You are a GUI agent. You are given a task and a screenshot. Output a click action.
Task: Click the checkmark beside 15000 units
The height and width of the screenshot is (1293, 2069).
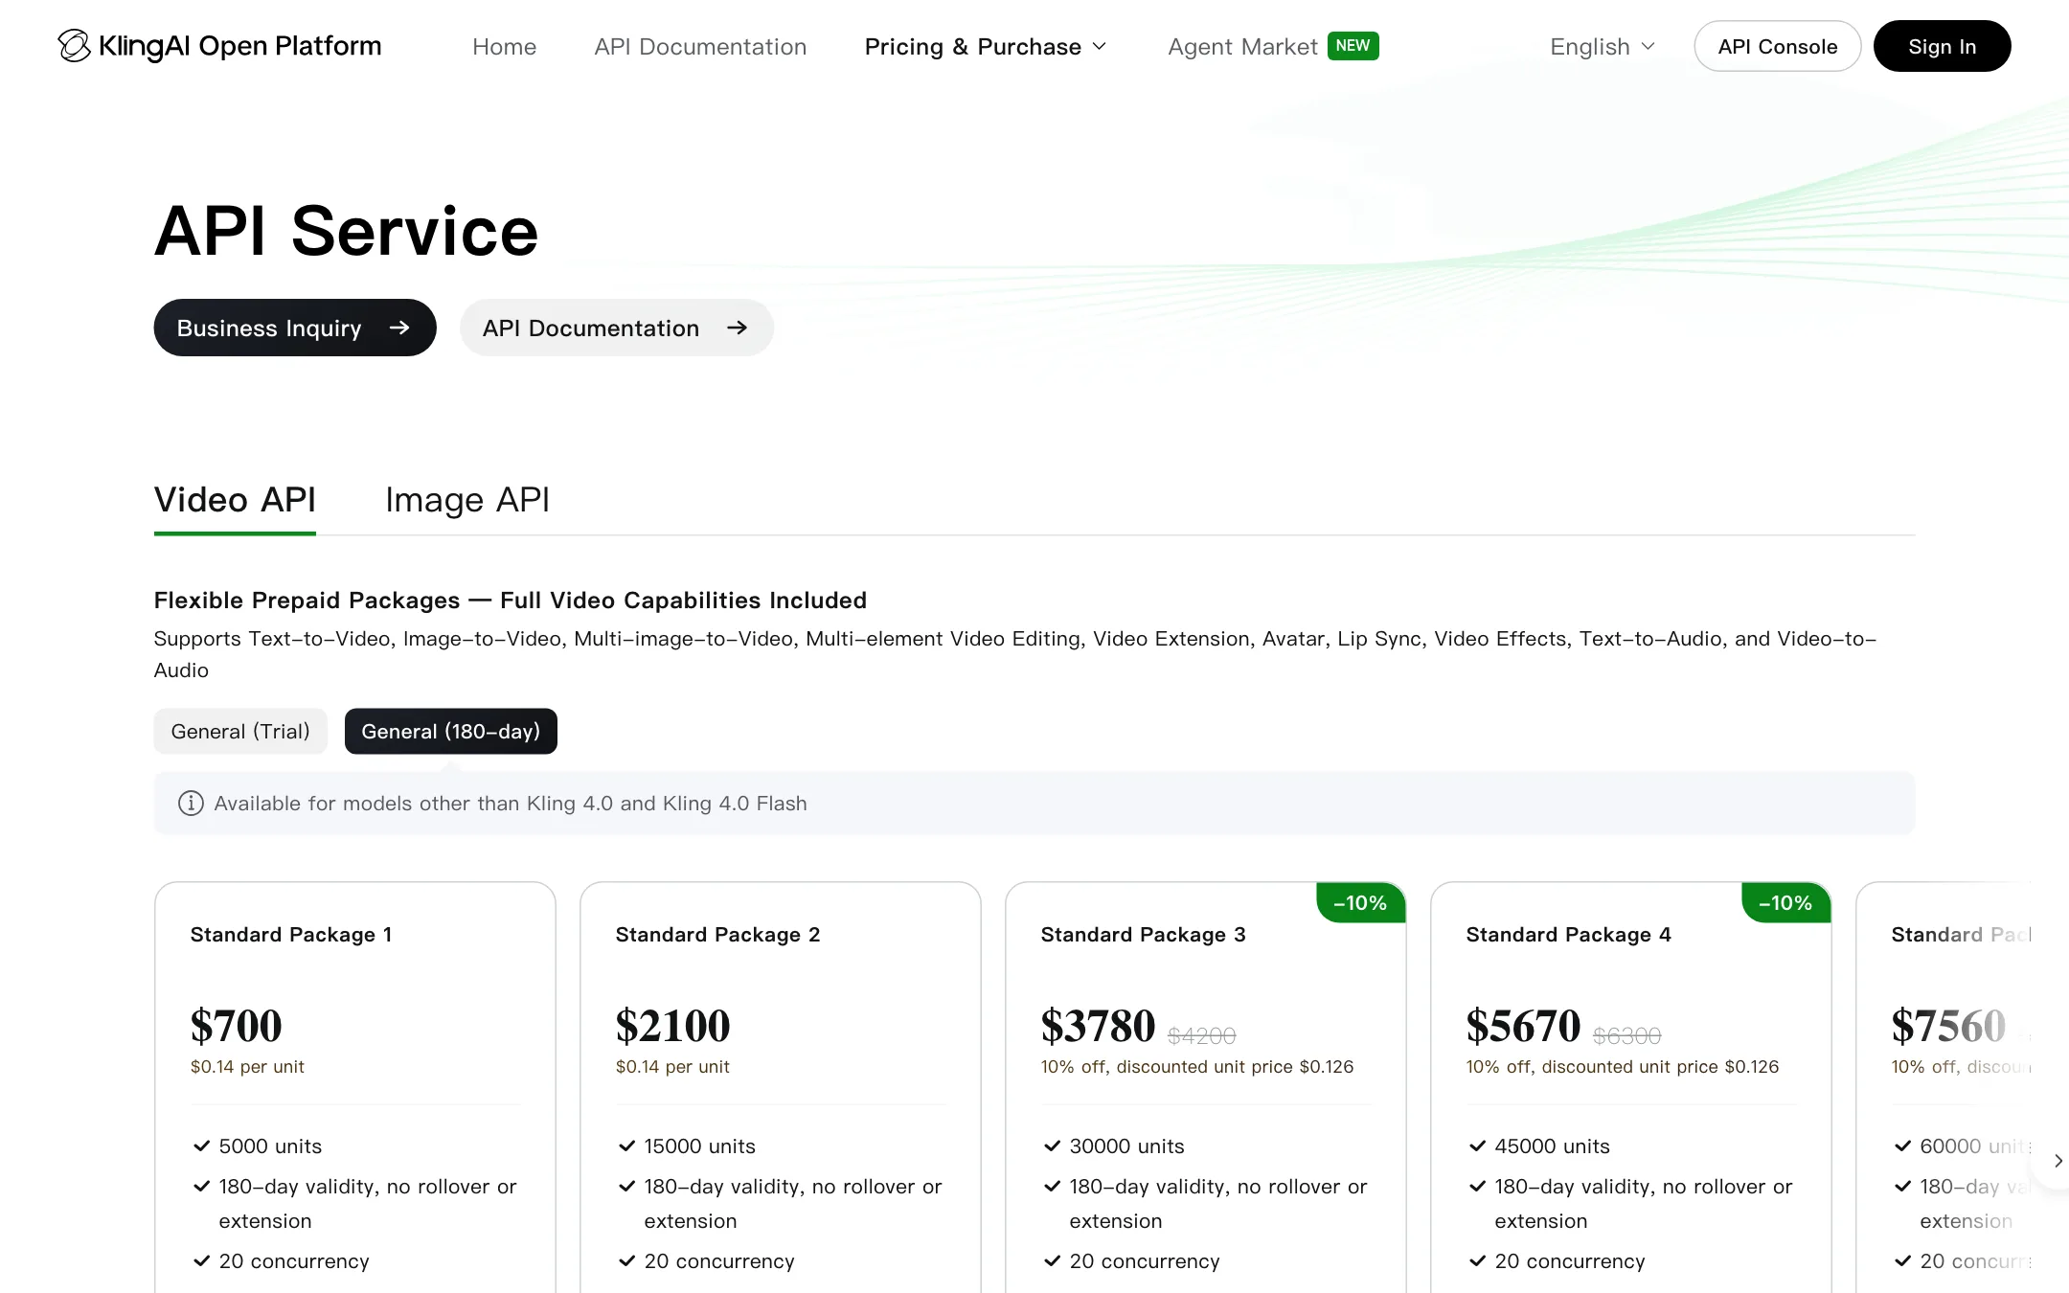pos(626,1146)
